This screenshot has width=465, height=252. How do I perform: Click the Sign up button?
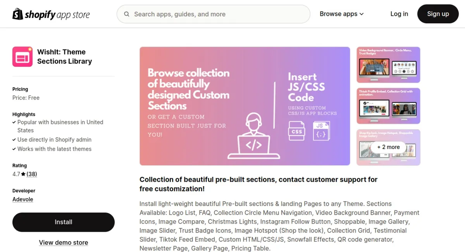(438, 14)
